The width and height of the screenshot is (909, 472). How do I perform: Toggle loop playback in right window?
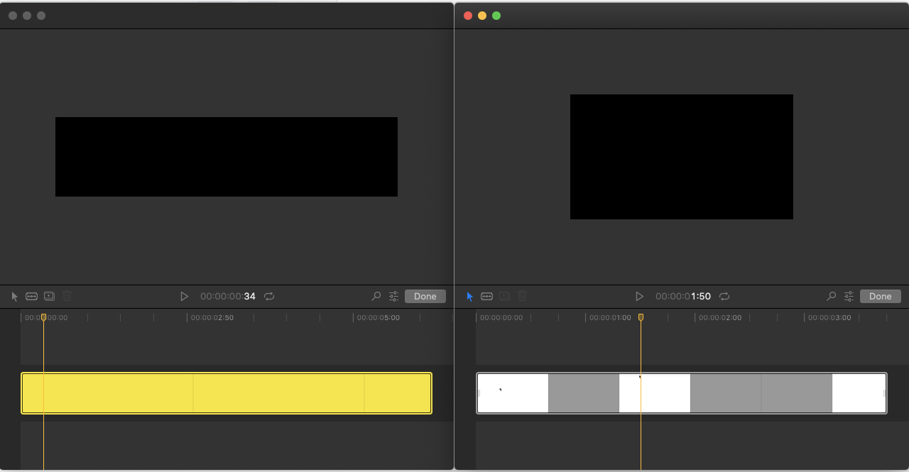[x=724, y=296]
